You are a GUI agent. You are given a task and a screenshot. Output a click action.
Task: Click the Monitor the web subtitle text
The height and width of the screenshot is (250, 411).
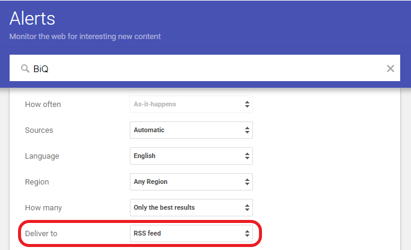[85, 37]
